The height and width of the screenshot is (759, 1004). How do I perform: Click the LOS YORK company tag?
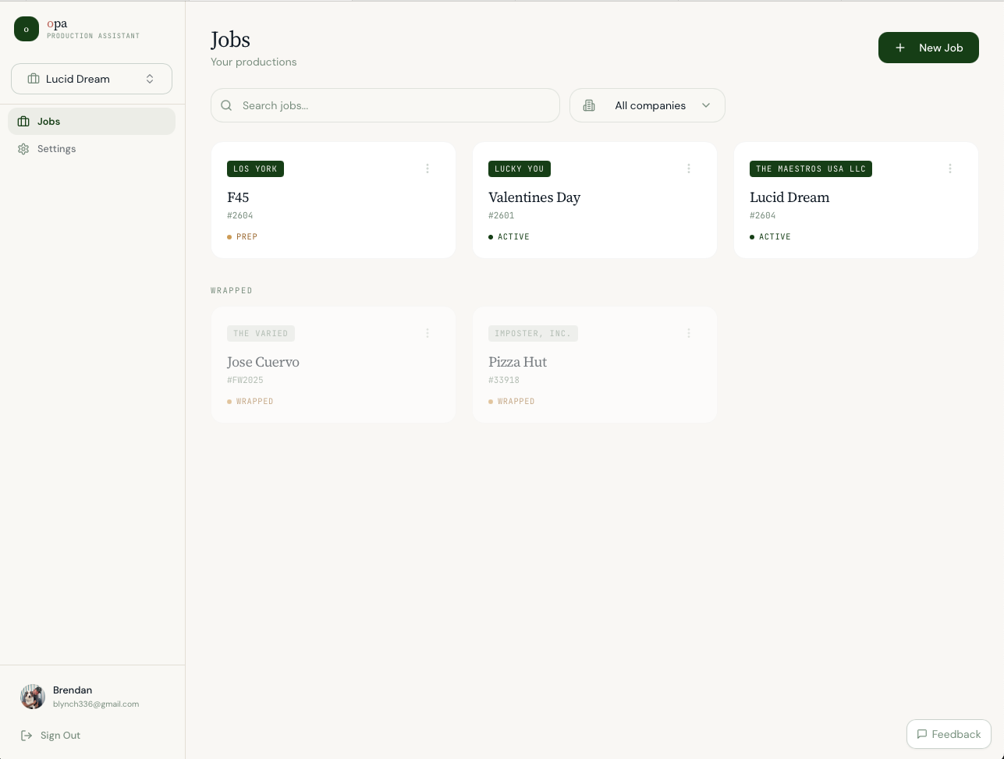click(255, 168)
